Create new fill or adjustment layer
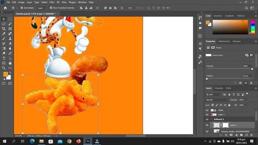This screenshot has height=145, width=258. point(236,135)
